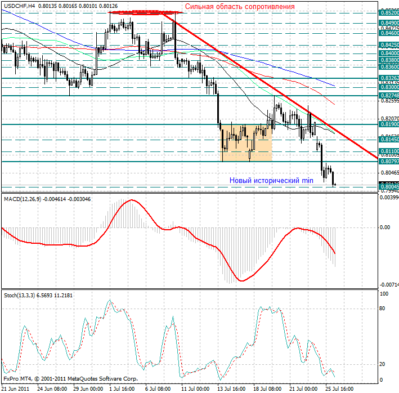Click the 13 Jul 16:00 time axis label

pos(230,388)
